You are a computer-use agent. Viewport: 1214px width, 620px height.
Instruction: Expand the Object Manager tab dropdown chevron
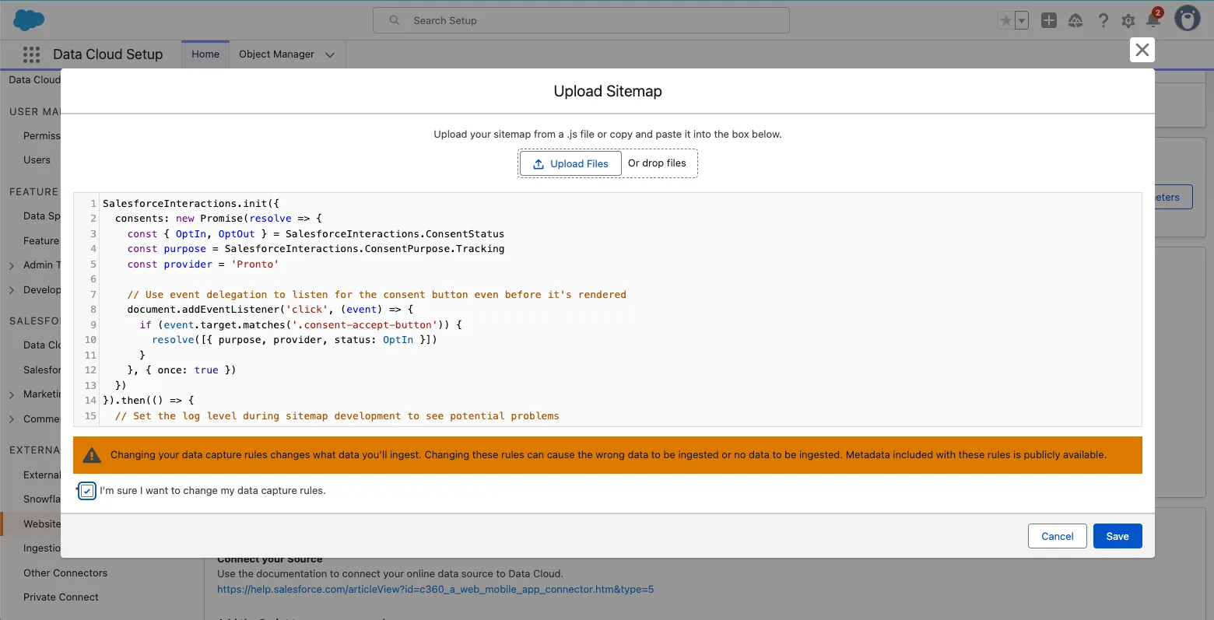(330, 55)
